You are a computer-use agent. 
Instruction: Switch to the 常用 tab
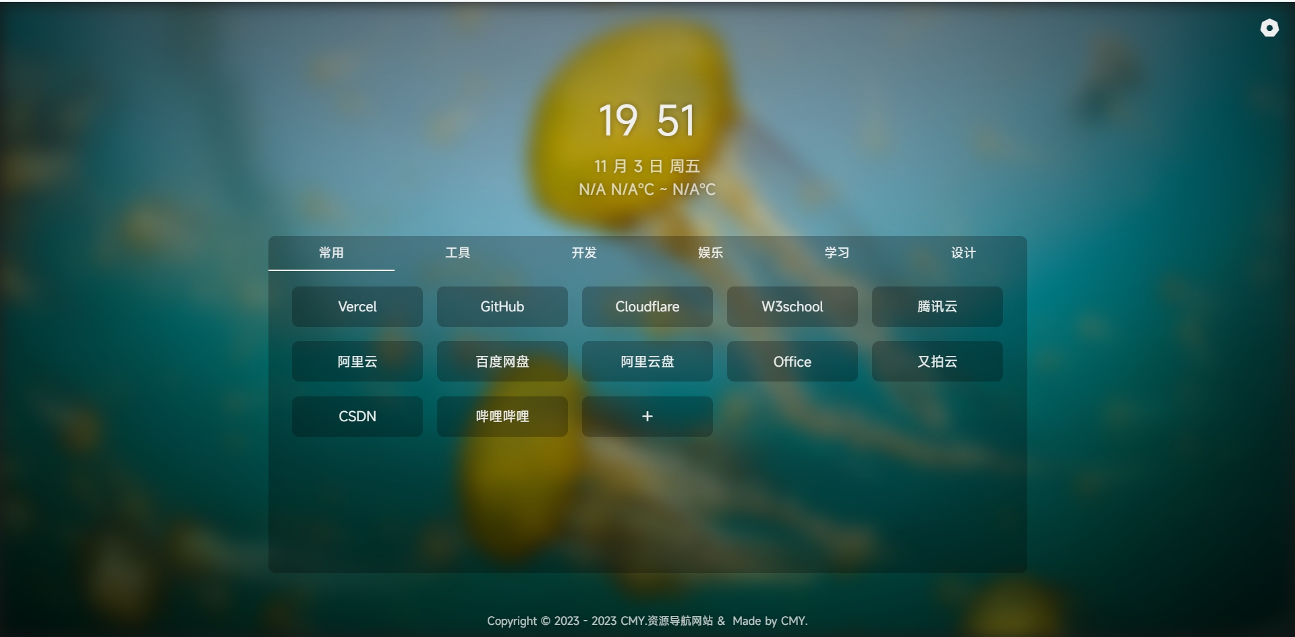click(330, 253)
